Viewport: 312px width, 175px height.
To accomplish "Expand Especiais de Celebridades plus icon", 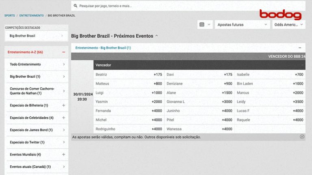I will pos(63,117).
